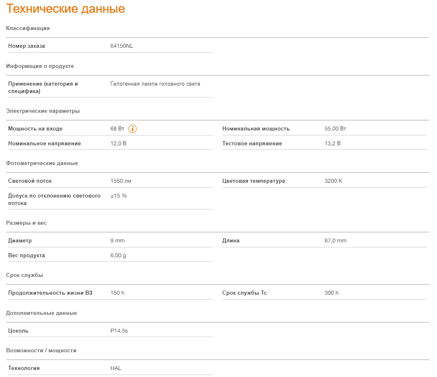The image size is (437, 377).
Task: Click the 'Номинальное напряжение' label
Action: pyautogui.click(x=44, y=143)
